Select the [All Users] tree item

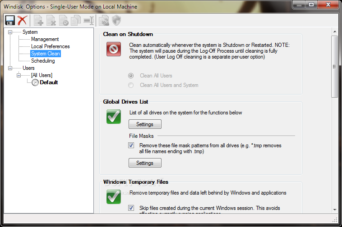pos(42,75)
